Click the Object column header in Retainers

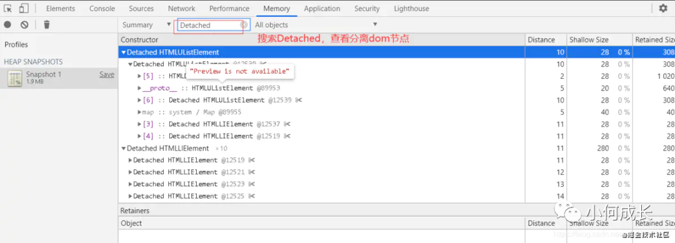tap(322, 223)
